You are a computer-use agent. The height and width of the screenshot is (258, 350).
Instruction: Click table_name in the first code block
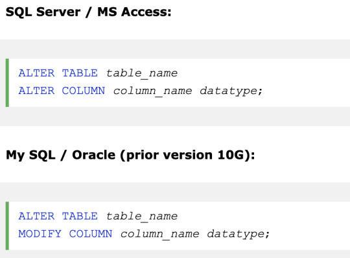pos(142,74)
